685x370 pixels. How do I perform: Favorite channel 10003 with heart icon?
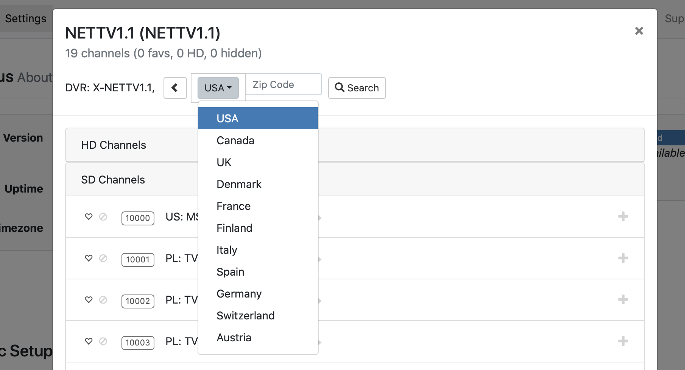click(x=89, y=341)
